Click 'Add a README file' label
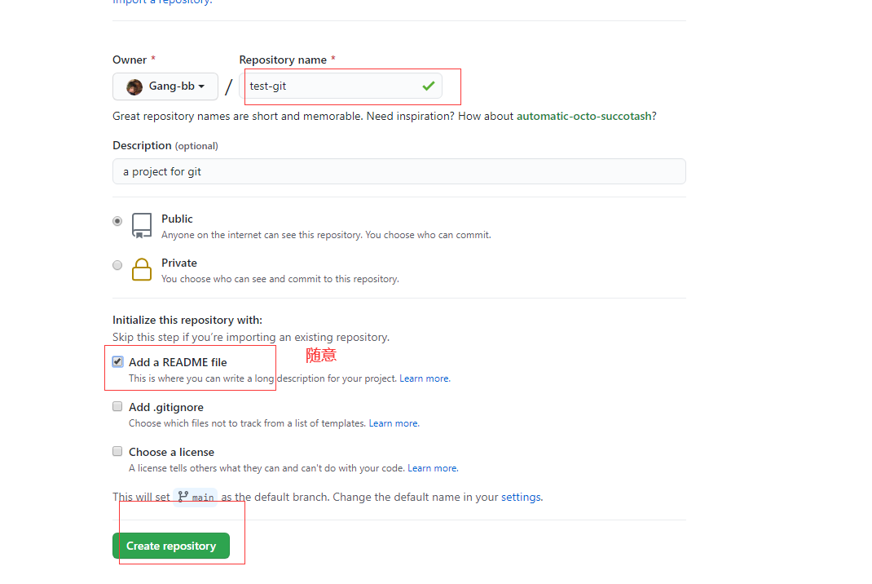 click(178, 362)
